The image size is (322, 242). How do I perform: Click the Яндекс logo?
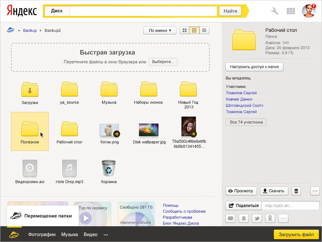[x=22, y=11]
